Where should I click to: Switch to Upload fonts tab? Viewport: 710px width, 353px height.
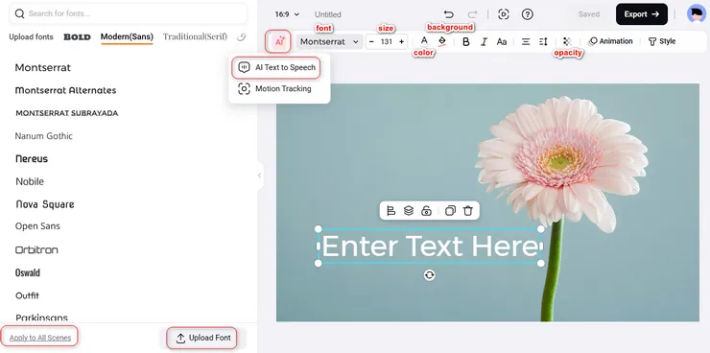(x=31, y=36)
